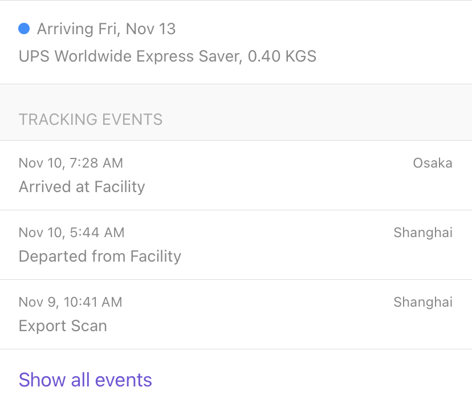Select the Nov 10, 5:44 AM timestamp
The width and height of the screenshot is (472, 395).
71,233
